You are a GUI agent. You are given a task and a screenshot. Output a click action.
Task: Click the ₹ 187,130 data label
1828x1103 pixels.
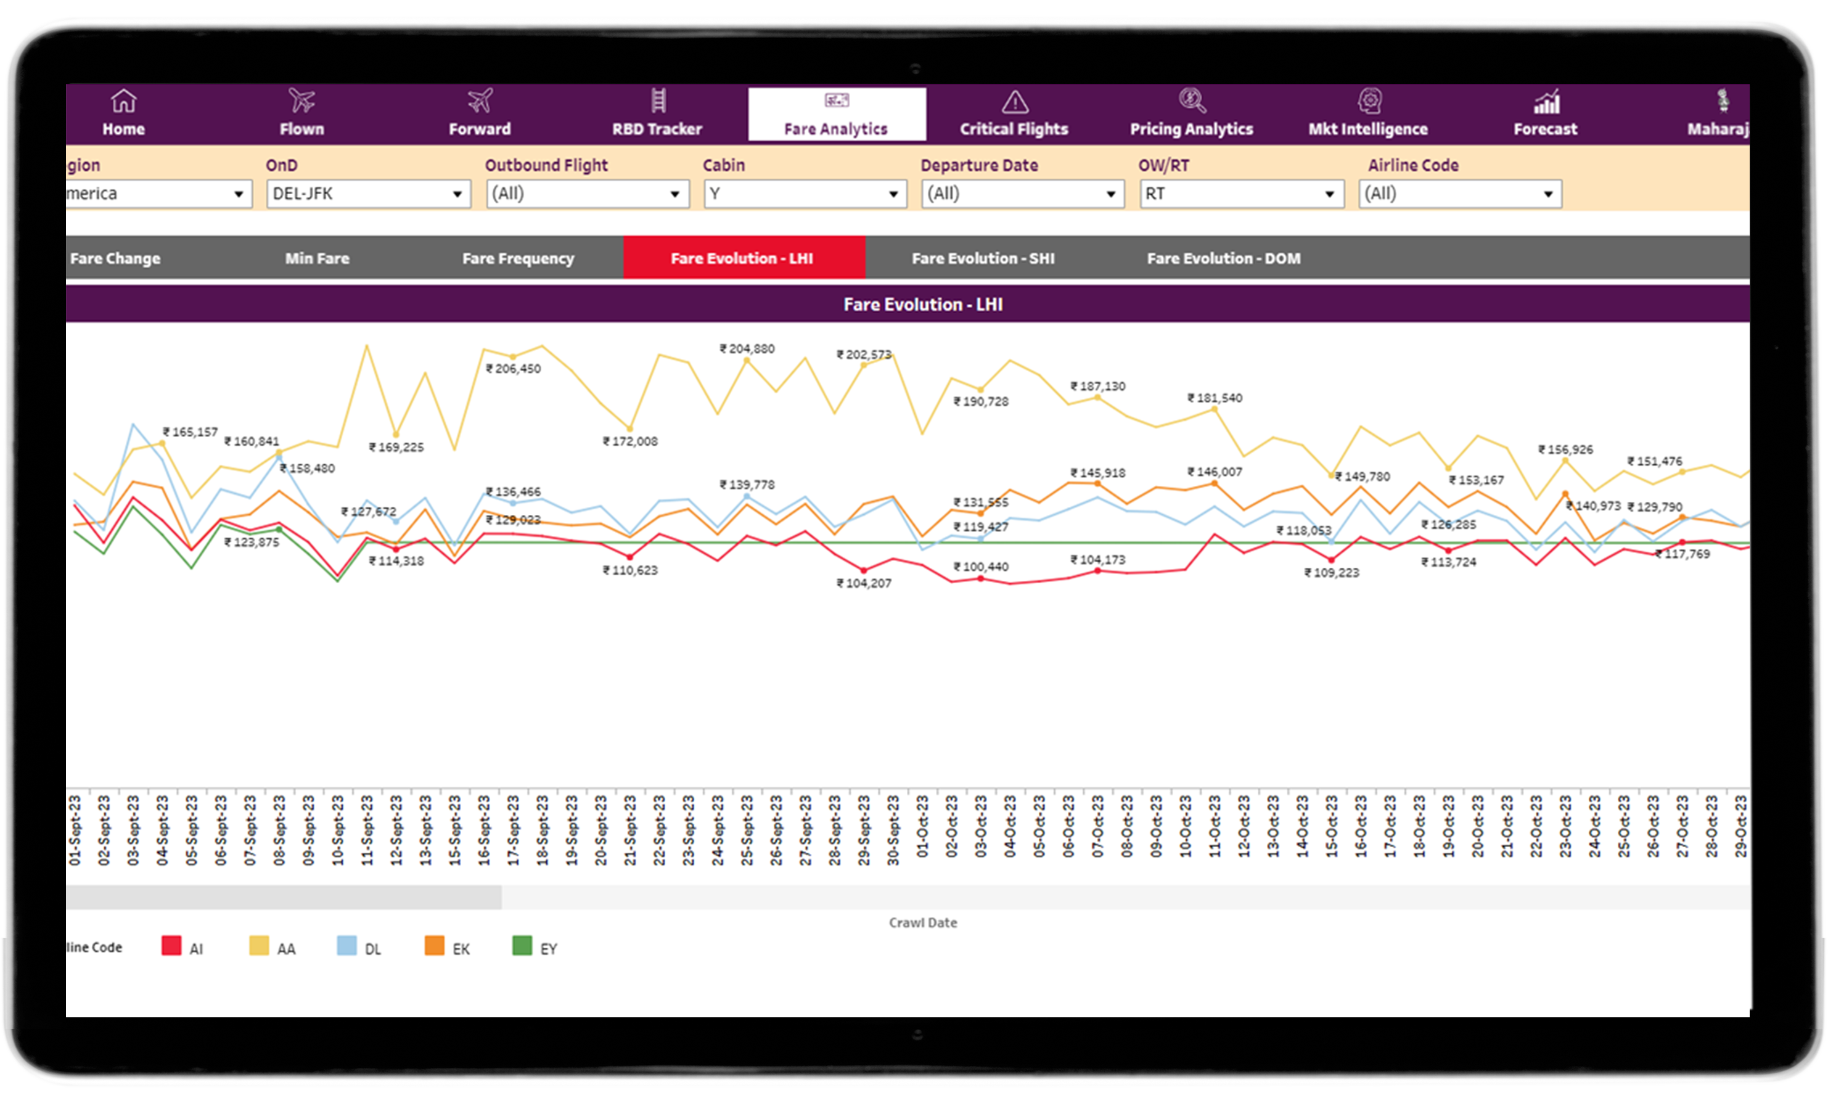pyautogui.click(x=1097, y=387)
